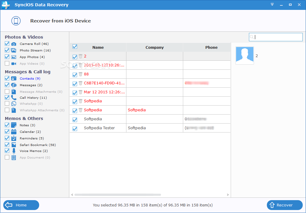Click the scrollbar right arrow
This screenshot has height=213, width=306.
click(228, 195)
